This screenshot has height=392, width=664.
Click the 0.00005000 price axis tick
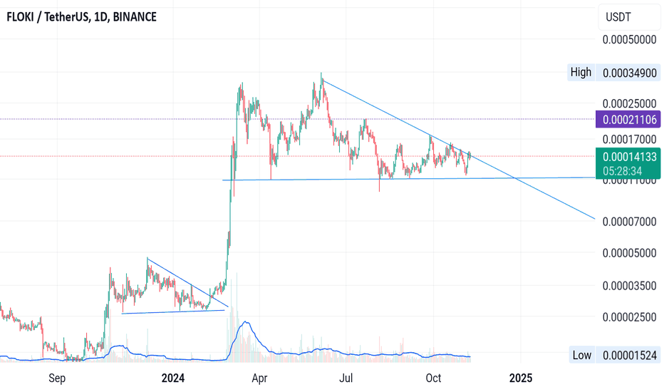[x=629, y=253]
